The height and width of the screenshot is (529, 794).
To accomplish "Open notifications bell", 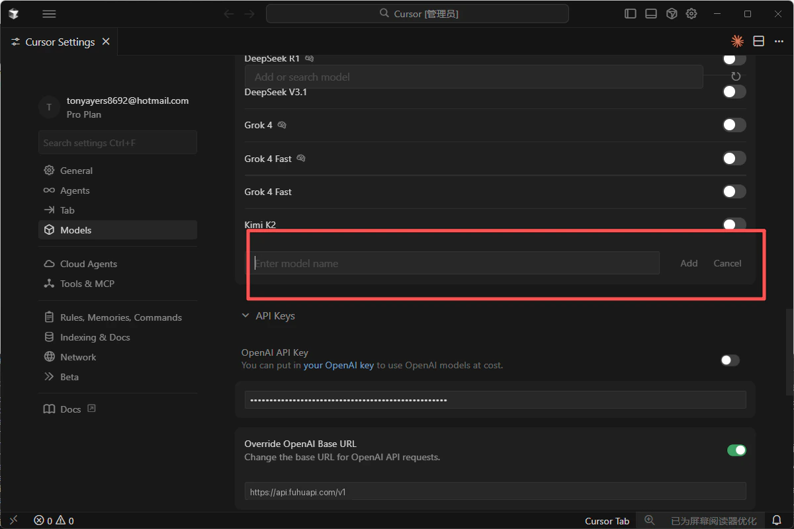I will point(777,520).
